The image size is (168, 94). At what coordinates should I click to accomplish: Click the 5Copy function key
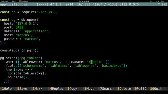[x=72, y=89]
